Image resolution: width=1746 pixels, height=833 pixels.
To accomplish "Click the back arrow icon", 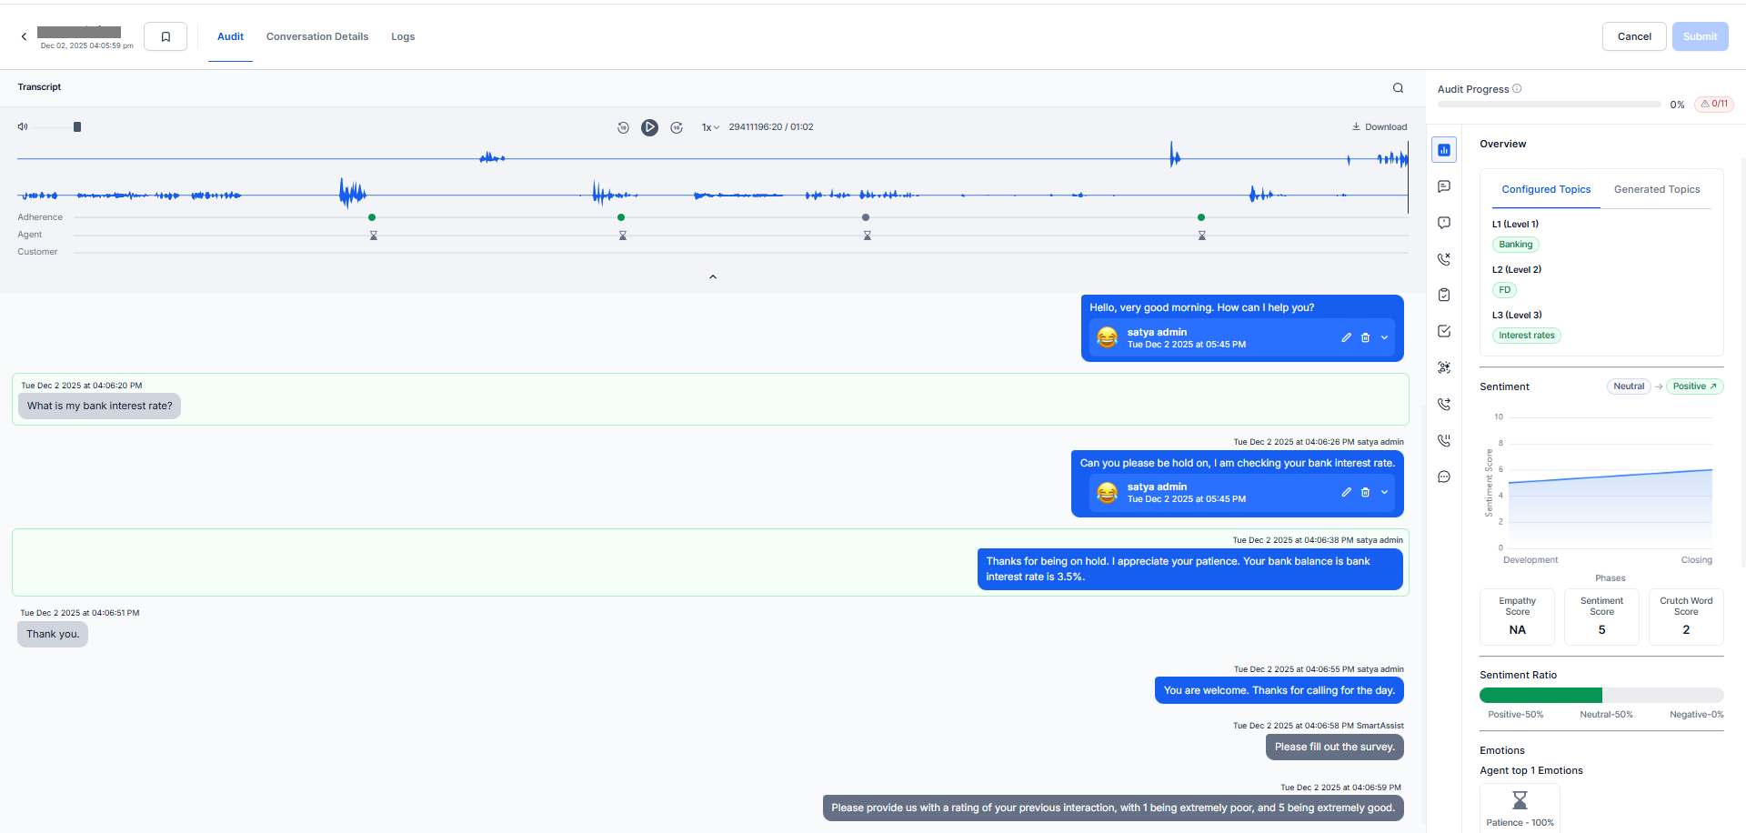I will click(24, 36).
